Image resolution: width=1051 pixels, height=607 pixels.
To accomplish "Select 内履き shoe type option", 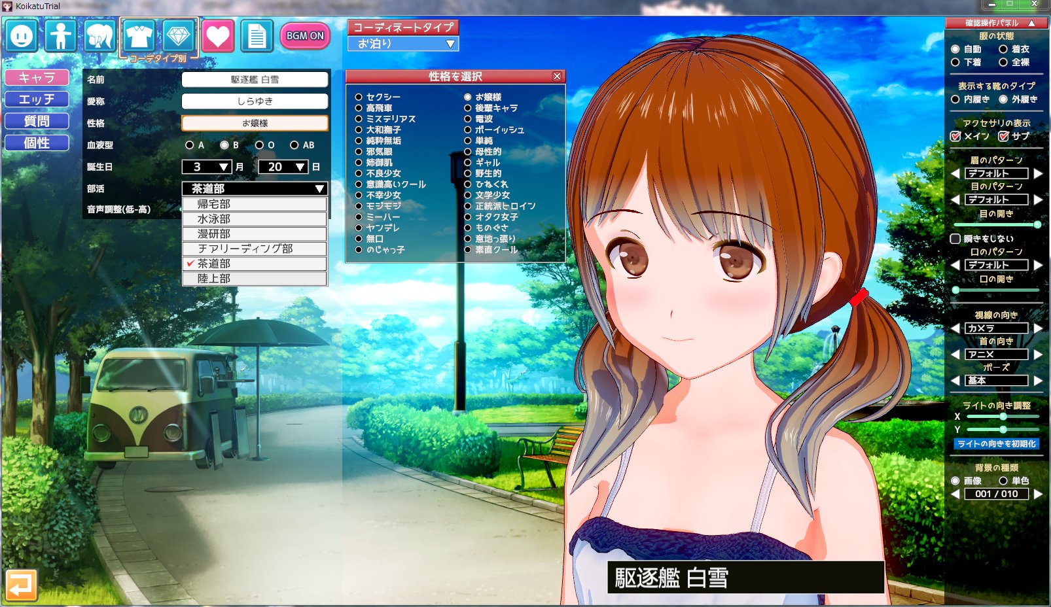I will click(955, 99).
